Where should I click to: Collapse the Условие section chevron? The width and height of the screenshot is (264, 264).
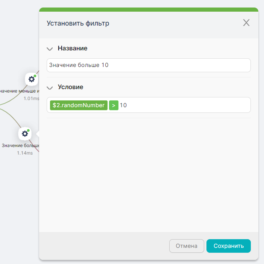[50, 88]
